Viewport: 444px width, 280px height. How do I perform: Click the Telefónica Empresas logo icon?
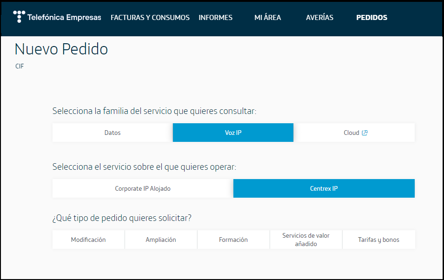tap(19, 15)
